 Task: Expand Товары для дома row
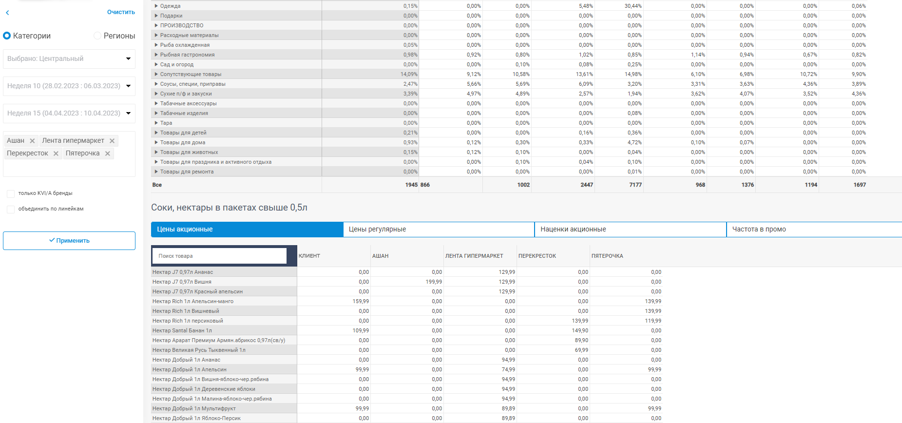pos(156,142)
